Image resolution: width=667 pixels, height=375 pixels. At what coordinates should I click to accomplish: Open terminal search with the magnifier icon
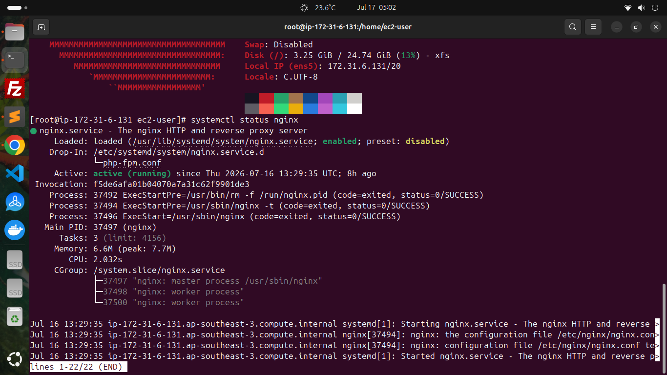click(x=573, y=27)
